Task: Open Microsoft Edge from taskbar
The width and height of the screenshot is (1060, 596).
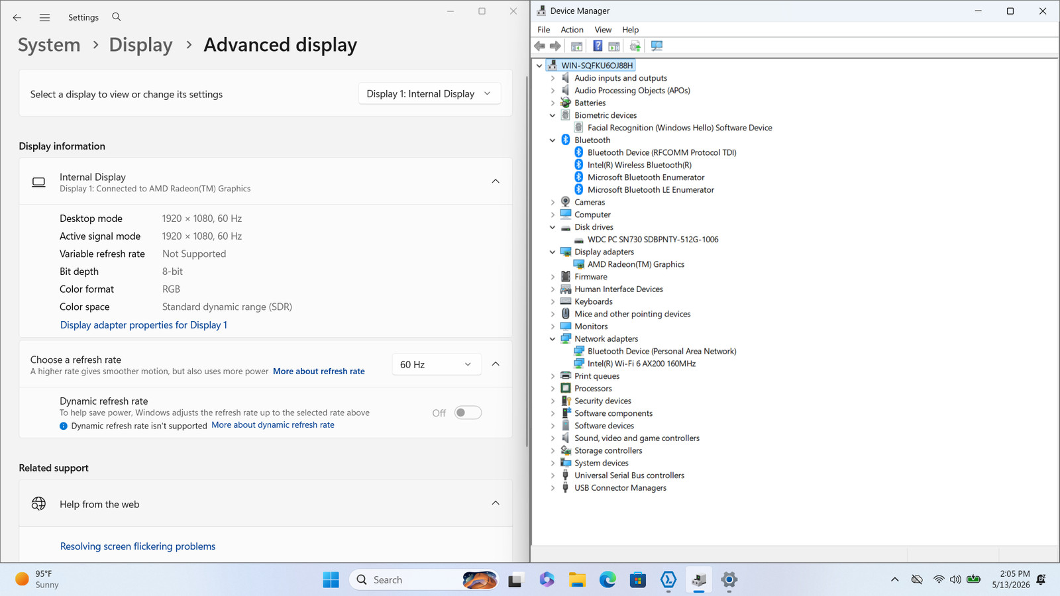Action: pyautogui.click(x=608, y=580)
